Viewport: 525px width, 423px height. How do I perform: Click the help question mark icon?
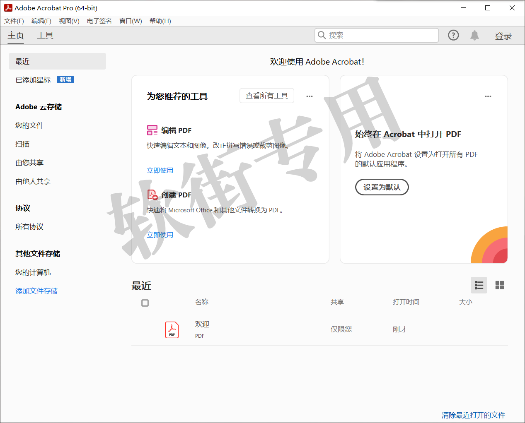[x=453, y=36]
